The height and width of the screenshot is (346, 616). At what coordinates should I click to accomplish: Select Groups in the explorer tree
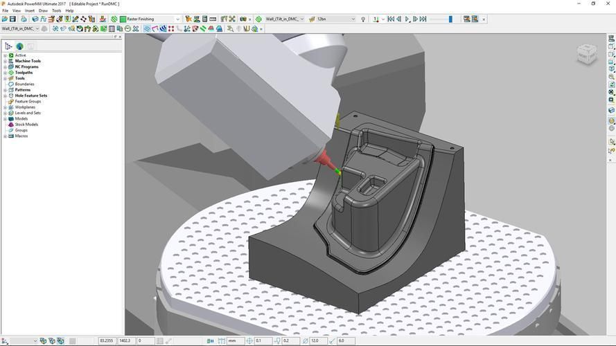click(21, 130)
